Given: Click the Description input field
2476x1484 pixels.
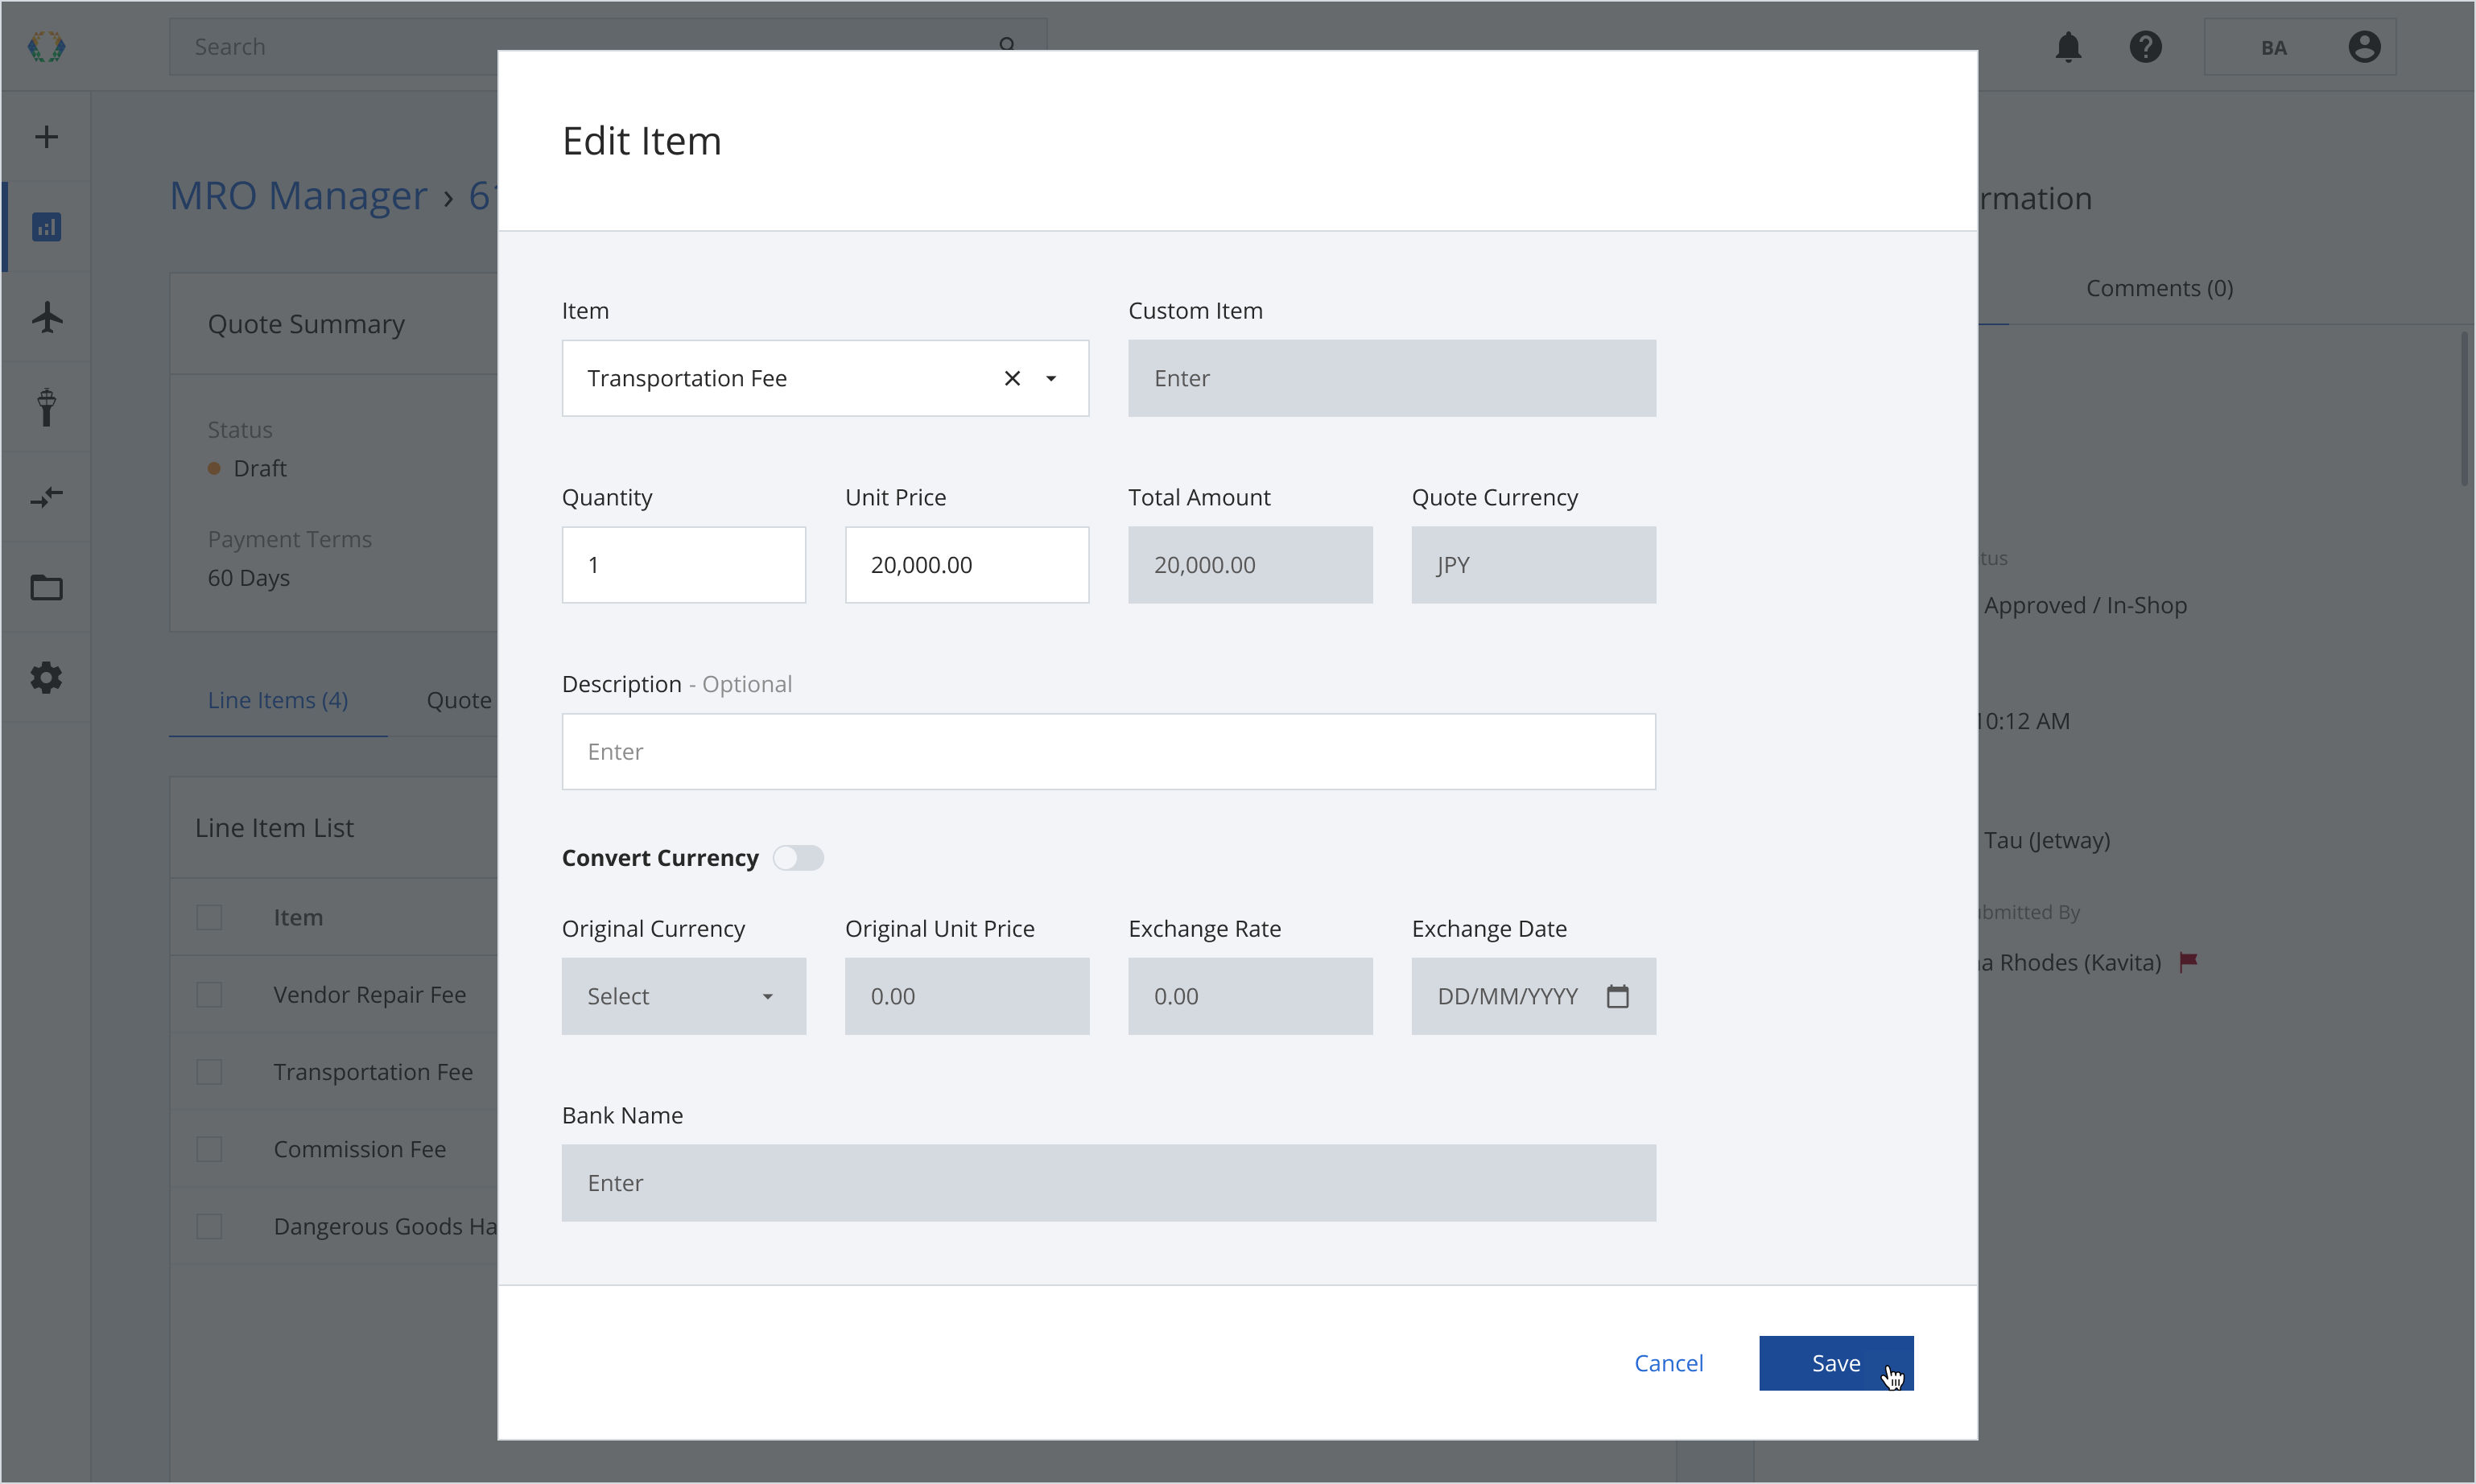Looking at the screenshot, I should 1108,751.
